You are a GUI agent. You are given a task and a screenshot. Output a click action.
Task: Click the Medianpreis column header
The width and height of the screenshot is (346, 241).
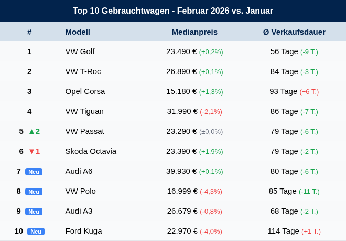pyautogui.click(x=194, y=32)
